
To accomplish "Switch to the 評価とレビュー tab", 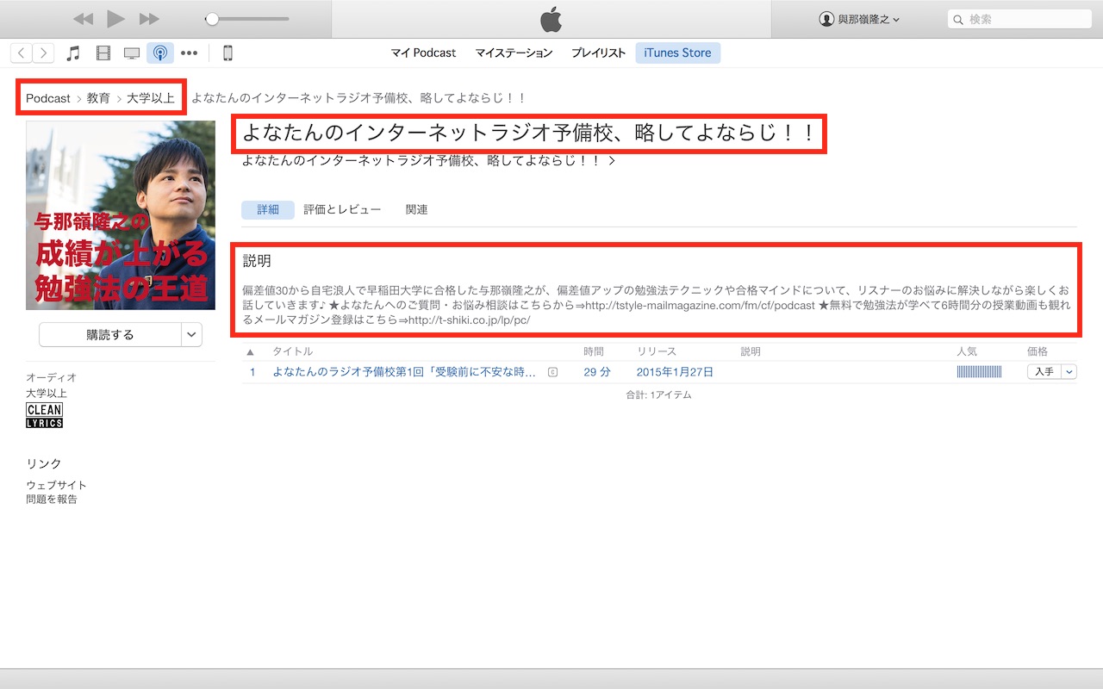I will pyautogui.click(x=342, y=209).
